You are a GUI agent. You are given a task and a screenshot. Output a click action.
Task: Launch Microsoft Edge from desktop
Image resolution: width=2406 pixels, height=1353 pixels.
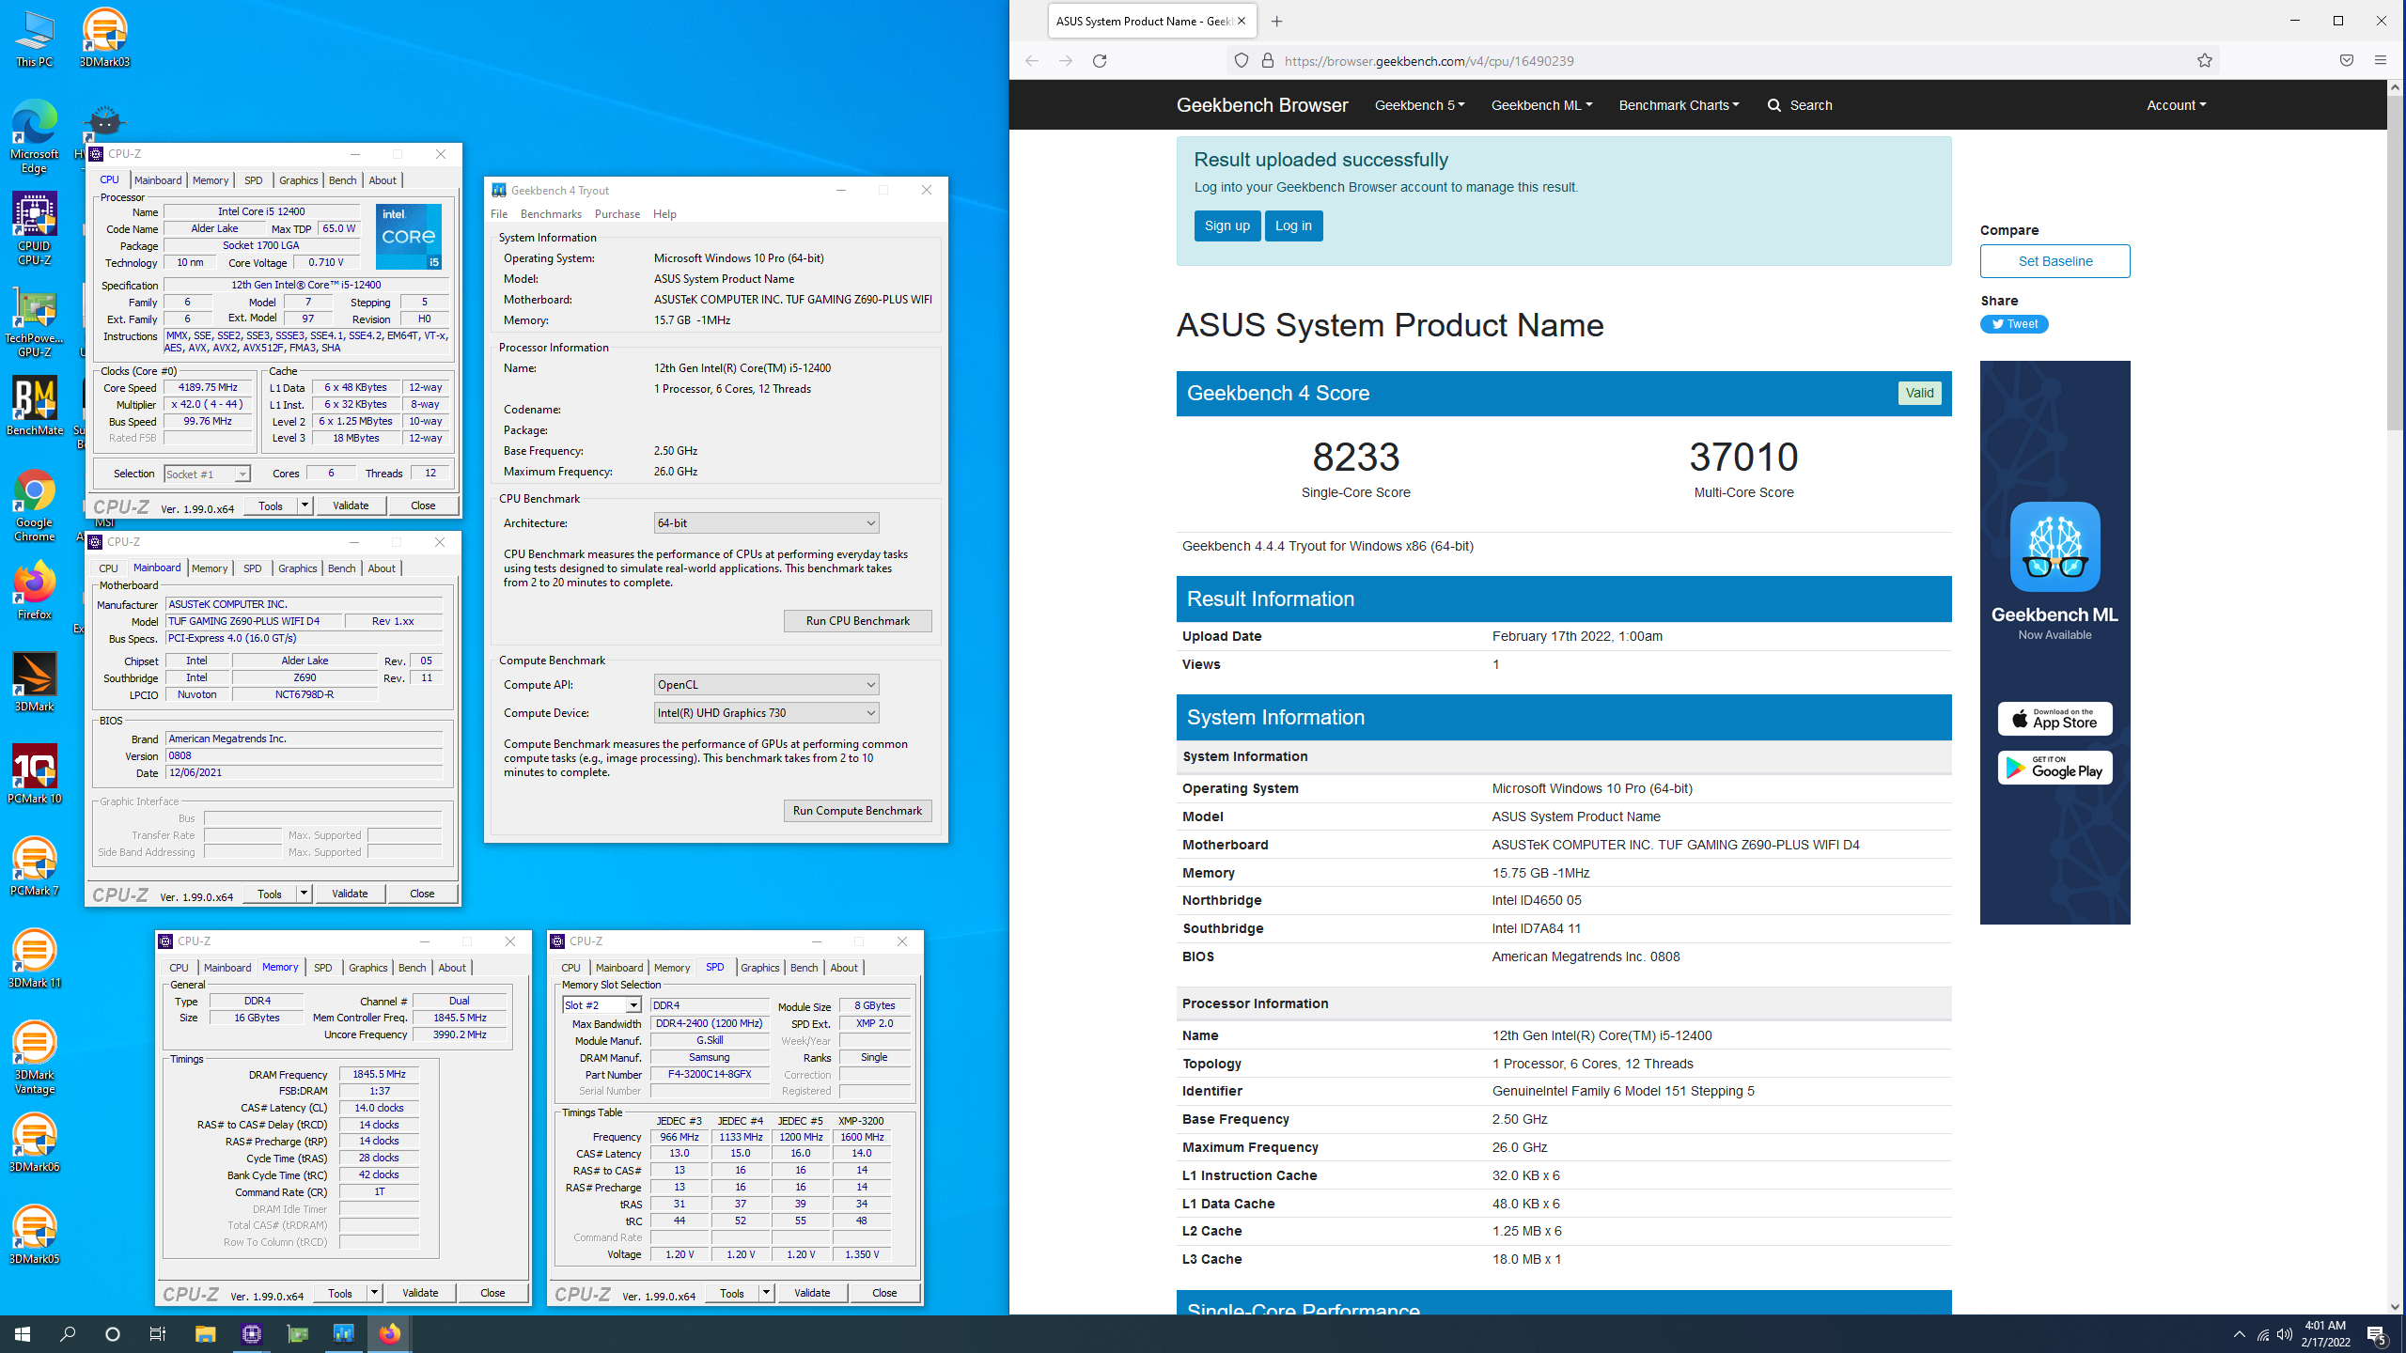34,137
